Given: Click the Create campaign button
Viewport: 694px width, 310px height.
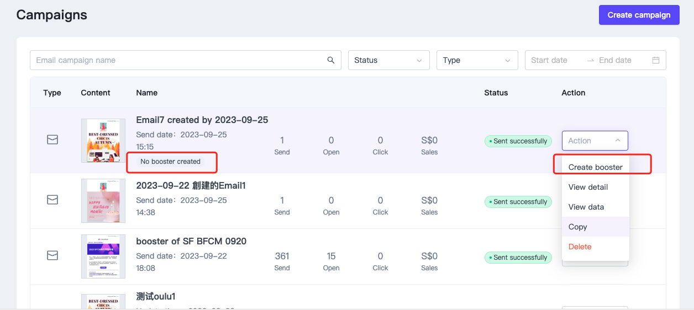Looking at the screenshot, I should point(639,15).
